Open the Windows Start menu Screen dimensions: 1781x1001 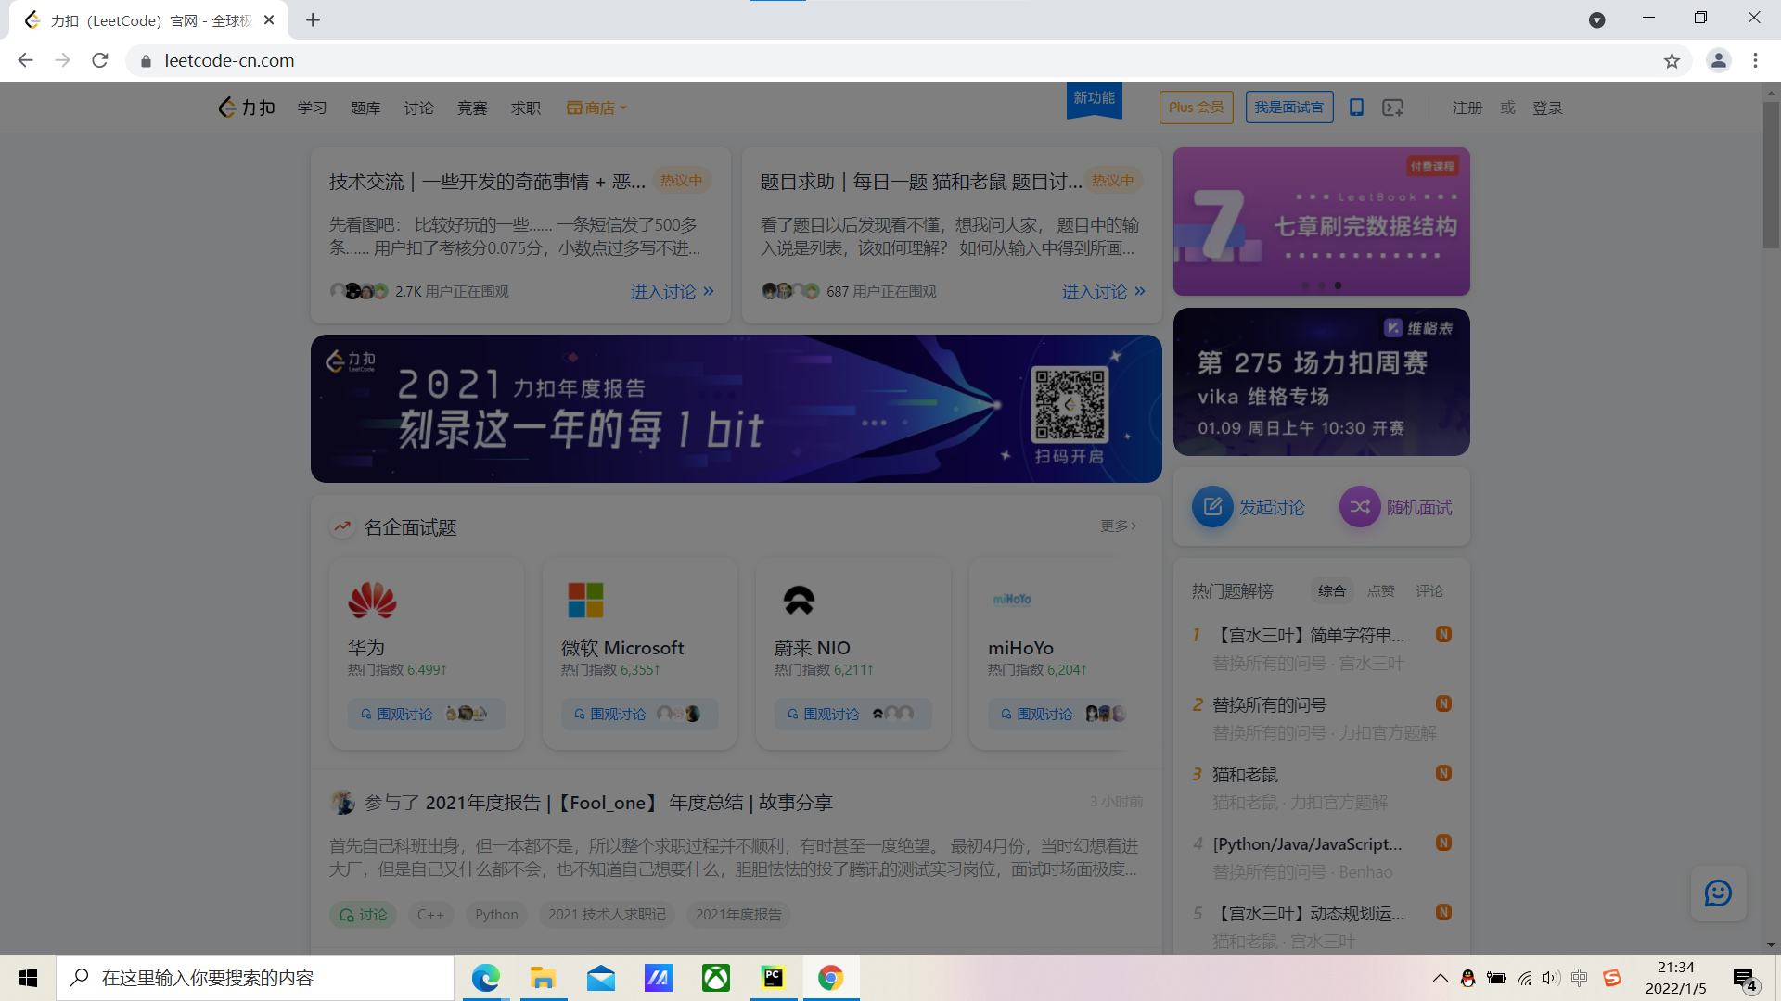(28, 978)
